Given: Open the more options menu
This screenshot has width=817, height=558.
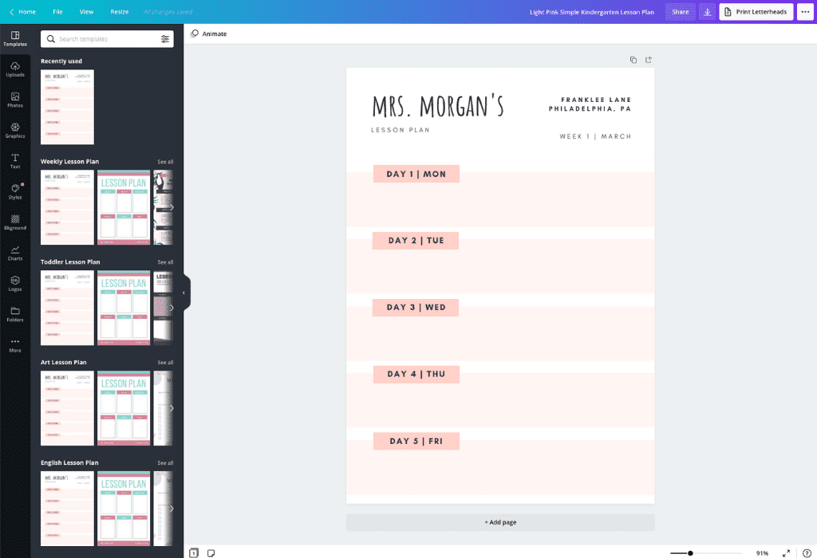Looking at the screenshot, I should pos(807,11).
